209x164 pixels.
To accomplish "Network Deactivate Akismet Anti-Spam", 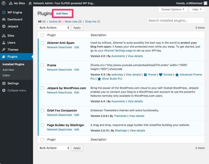I will 60,47.
